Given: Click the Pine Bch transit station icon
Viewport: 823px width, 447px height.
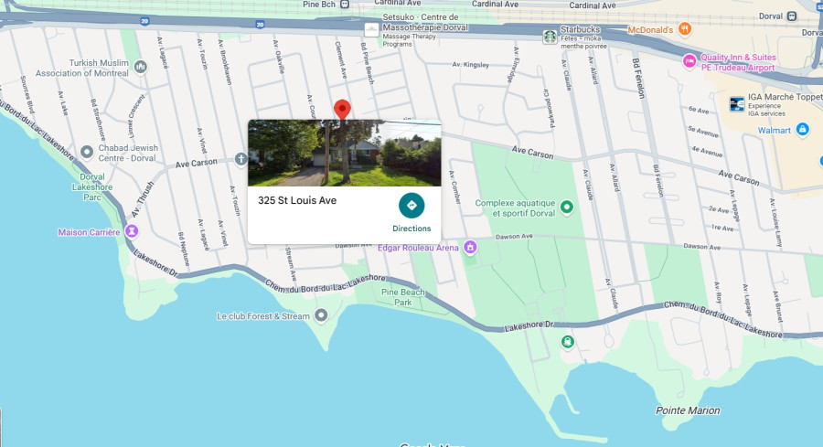Looking at the screenshot, I should 345,5.
